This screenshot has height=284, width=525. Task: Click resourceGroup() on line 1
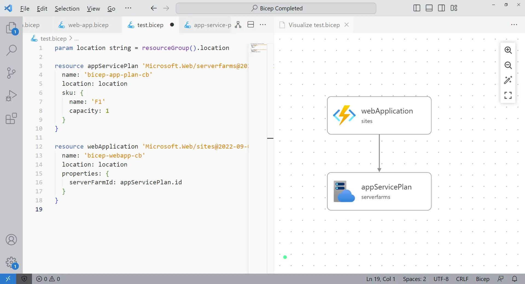(x=169, y=48)
